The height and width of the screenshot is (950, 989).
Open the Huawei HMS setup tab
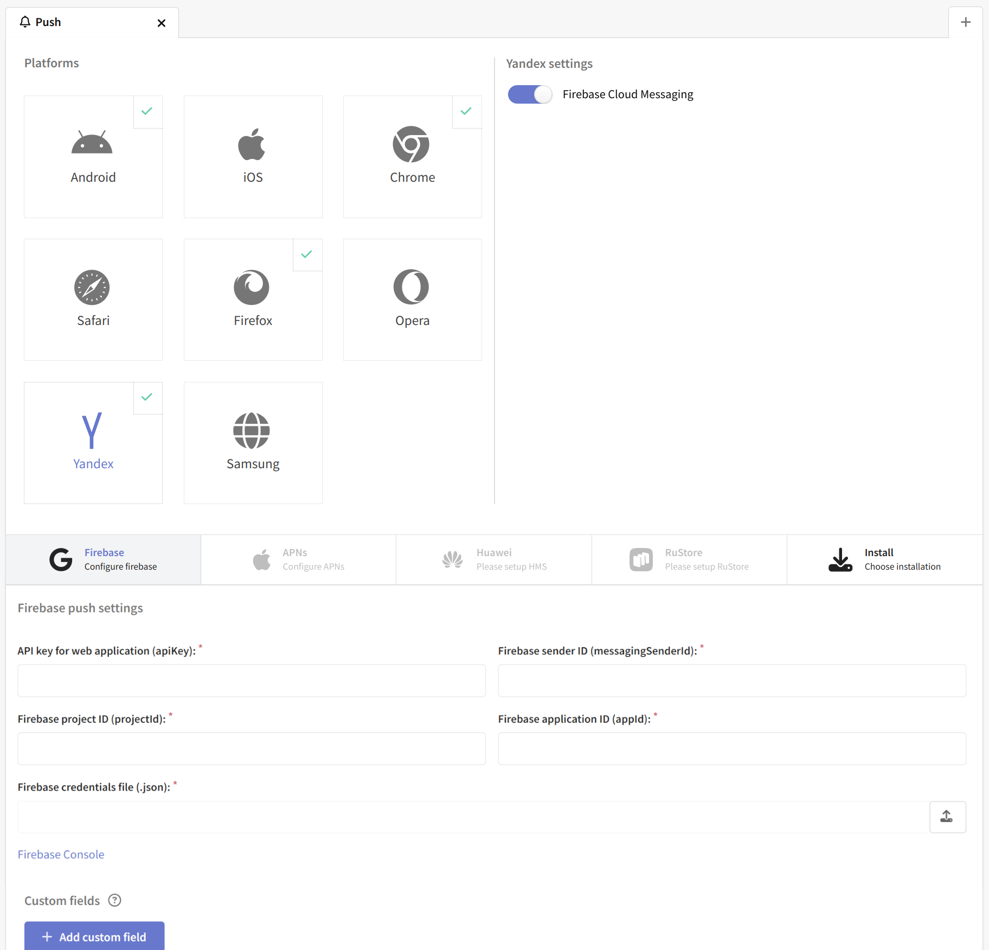[x=494, y=559]
